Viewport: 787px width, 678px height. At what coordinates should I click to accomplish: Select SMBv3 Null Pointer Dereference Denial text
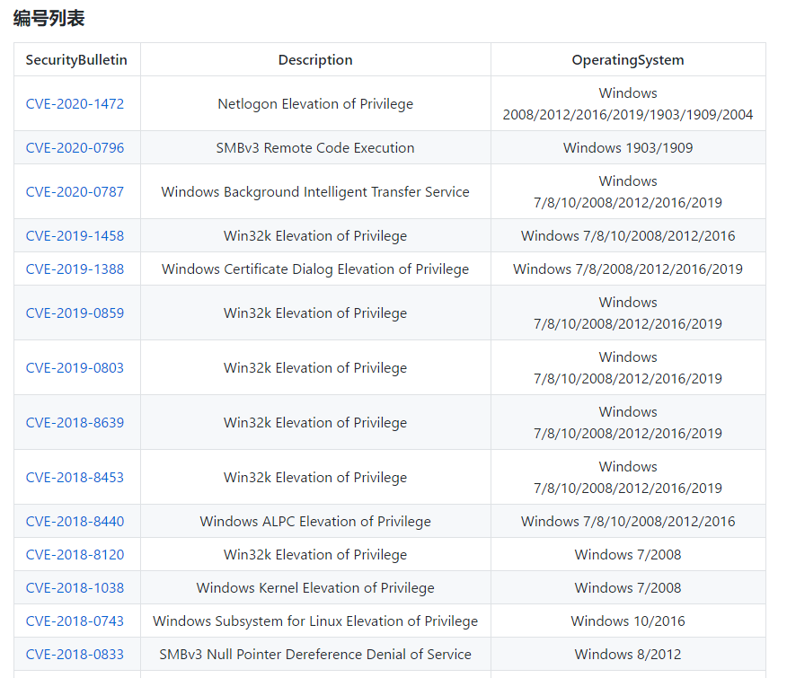coord(315,655)
